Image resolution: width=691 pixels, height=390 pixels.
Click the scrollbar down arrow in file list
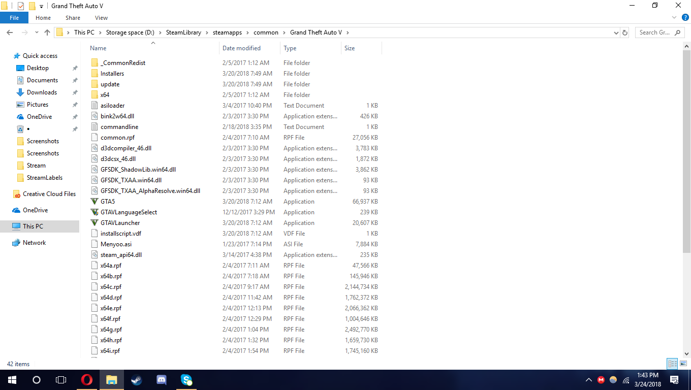click(686, 354)
